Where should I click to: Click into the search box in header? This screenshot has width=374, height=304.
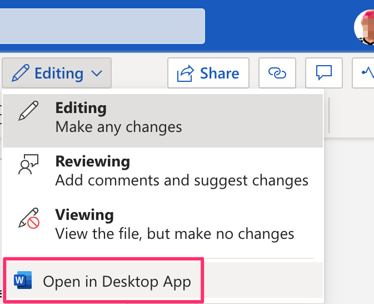click(100, 26)
